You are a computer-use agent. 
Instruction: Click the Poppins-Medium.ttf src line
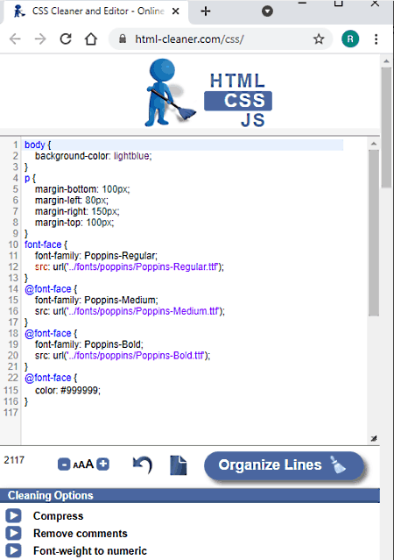click(x=130, y=311)
